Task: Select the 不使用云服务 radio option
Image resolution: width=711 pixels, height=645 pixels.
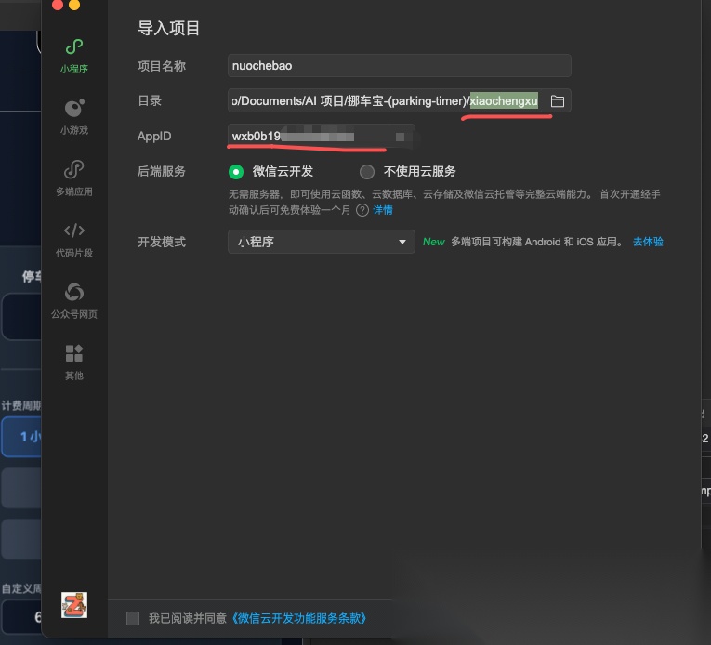Action: tap(367, 172)
